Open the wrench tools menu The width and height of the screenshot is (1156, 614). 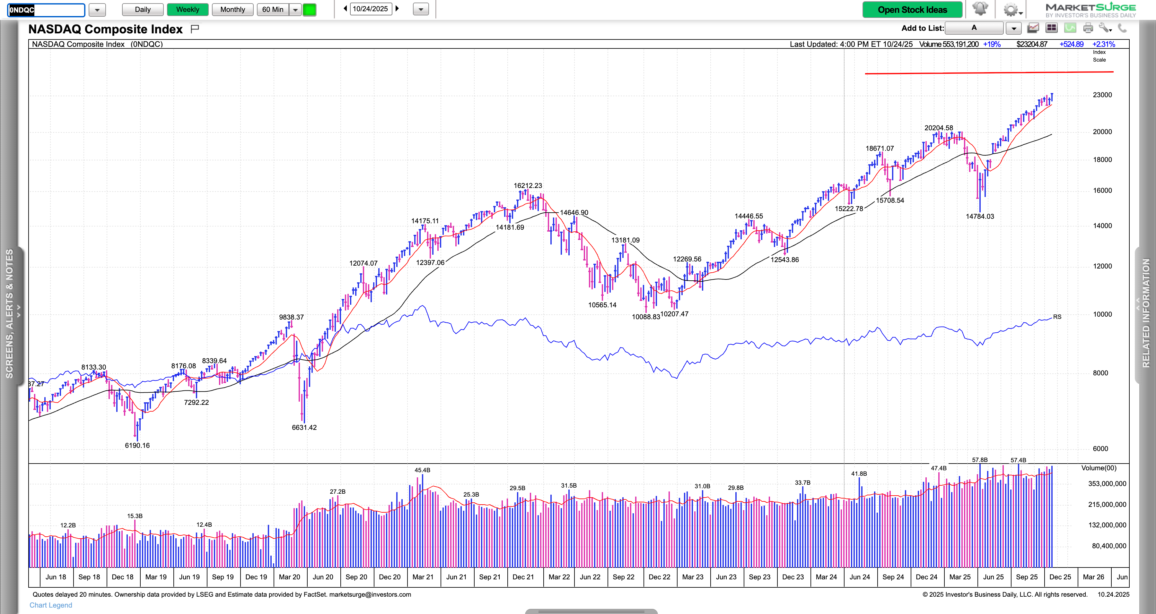point(1105,28)
